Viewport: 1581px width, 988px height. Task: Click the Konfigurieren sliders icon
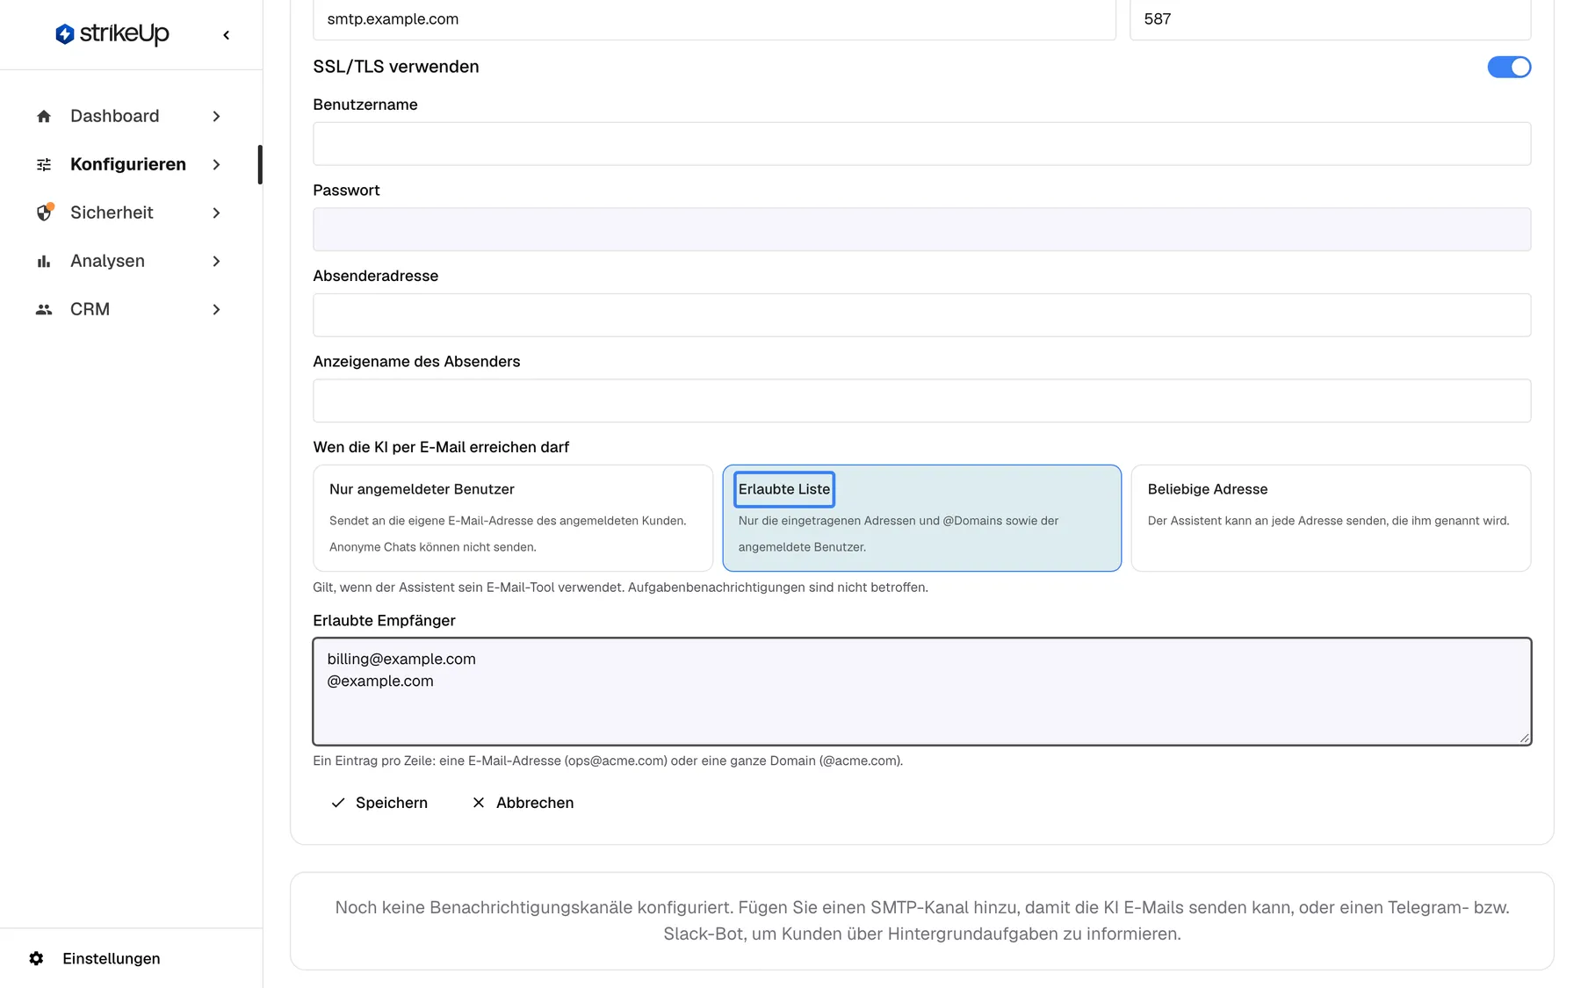click(x=44, y=164)
